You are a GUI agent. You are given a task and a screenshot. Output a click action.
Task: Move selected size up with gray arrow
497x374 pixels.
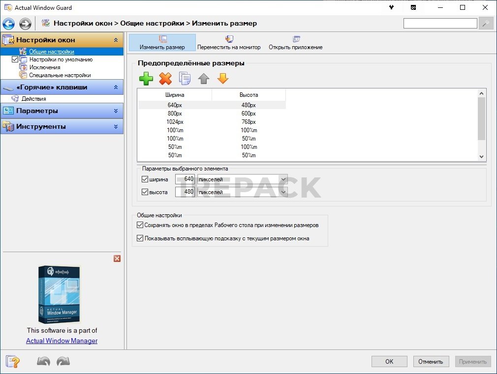click(x=204, y=79)
